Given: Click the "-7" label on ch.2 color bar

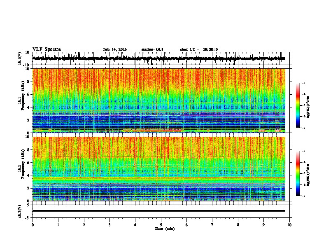Looking at the screenshot, I should (304, 196).
